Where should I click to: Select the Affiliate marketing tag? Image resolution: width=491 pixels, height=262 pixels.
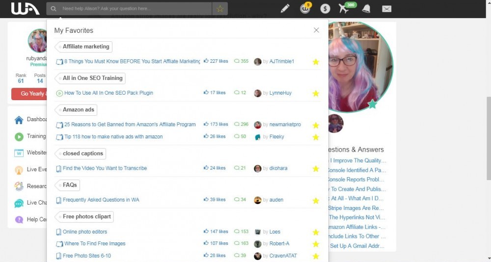pos(83,47)
